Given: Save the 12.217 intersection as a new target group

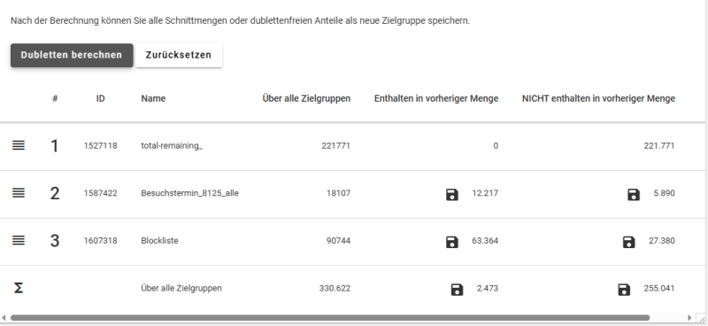Looking at the screenshot, I should click(452, 194).
